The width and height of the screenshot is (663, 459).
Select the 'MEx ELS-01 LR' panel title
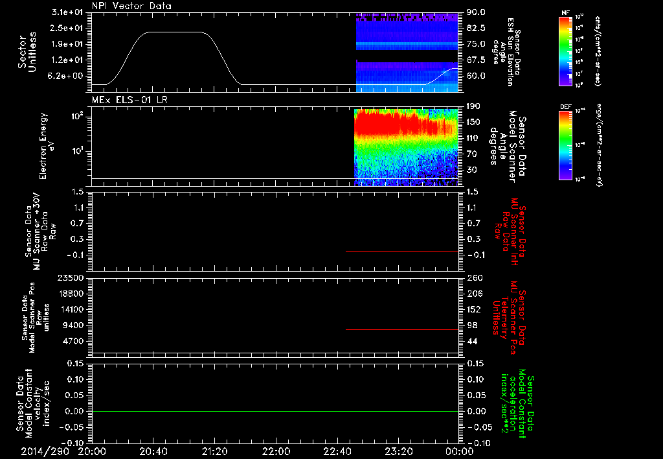[x=129, y=100]
